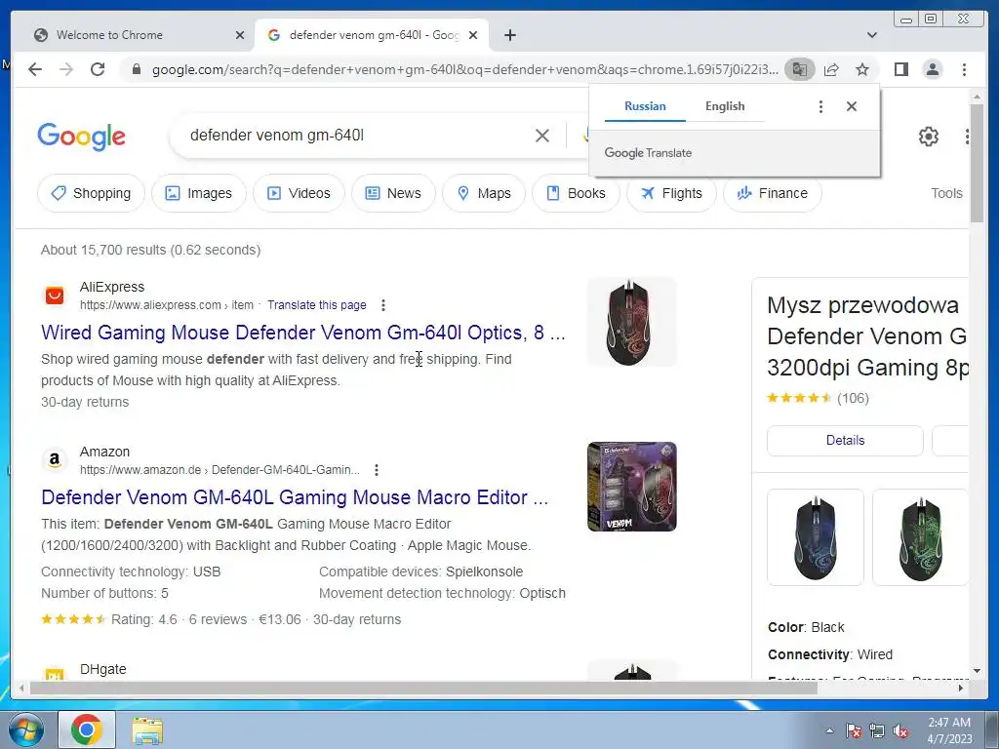Click the network tray icon
The image size is (999, 749).
pyautogui.click(x=877, y=730)
